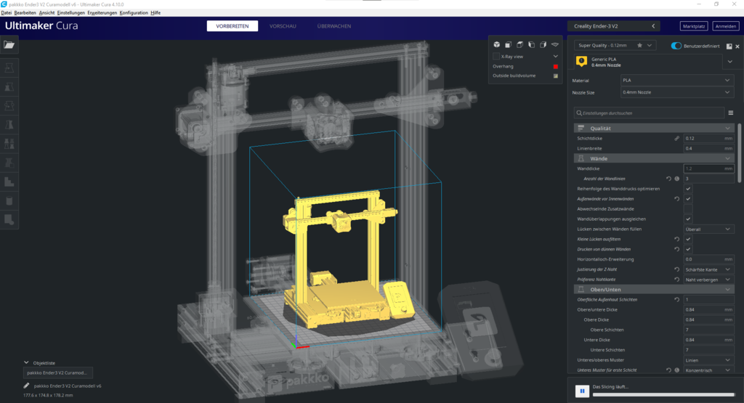Switch to top view cube icon

coord(520,44)
